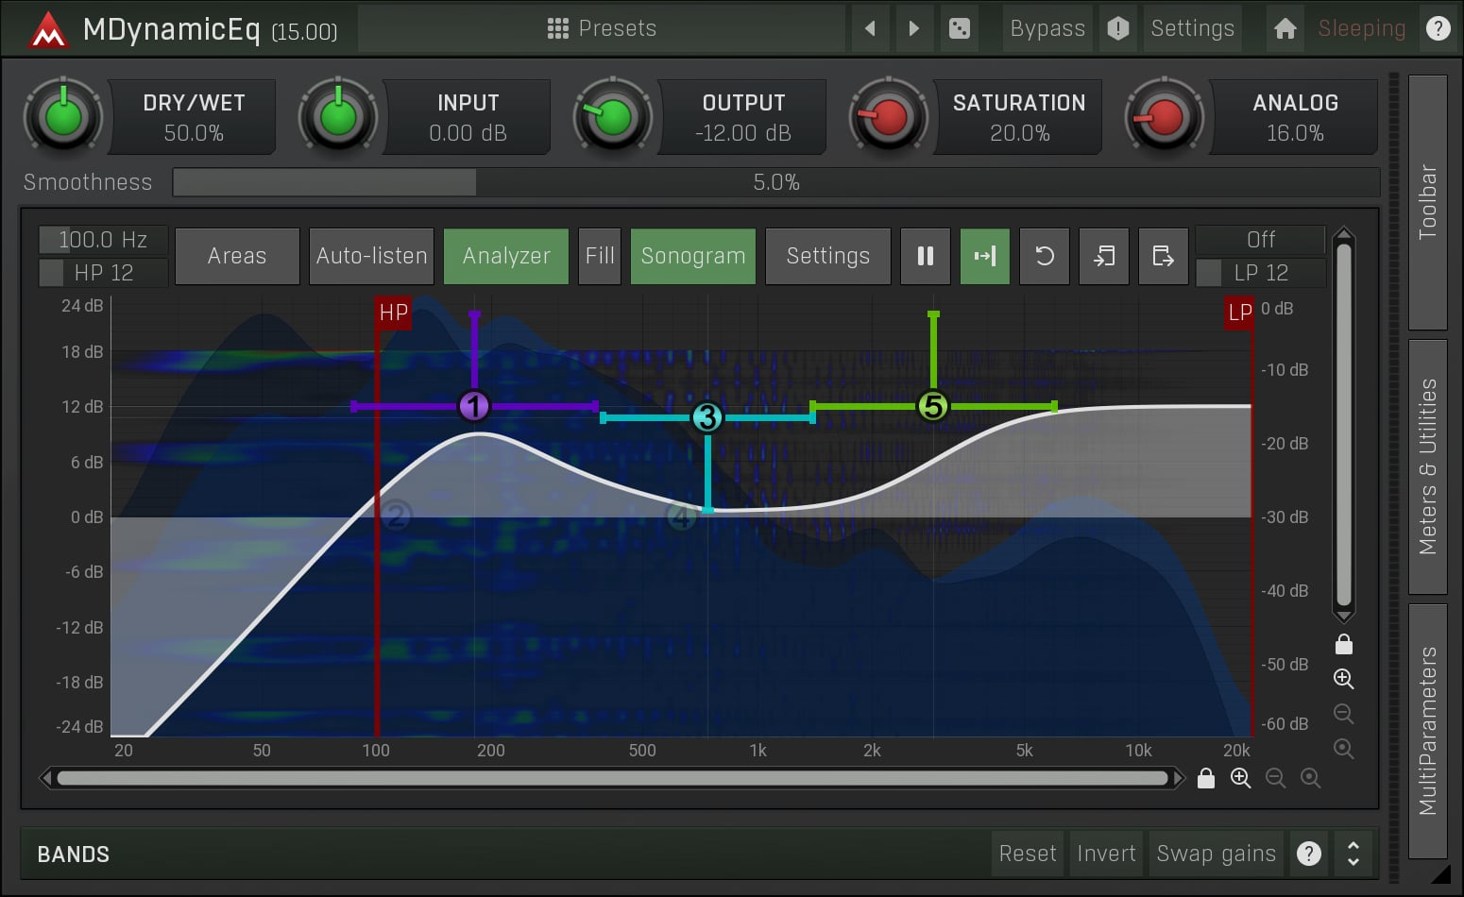Enable the HP 12 high-pass filter checkbox
The height and width of the screenshot is (897, 1464).
tap(52, 273)
